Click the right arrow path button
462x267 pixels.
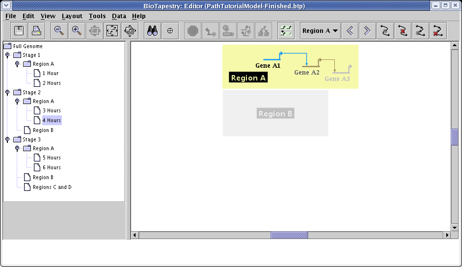pyautogui.click(x=367, y=31)
